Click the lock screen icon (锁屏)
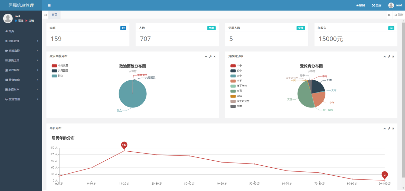This screenshot has height=191, width=405. [x=361, y=5]
